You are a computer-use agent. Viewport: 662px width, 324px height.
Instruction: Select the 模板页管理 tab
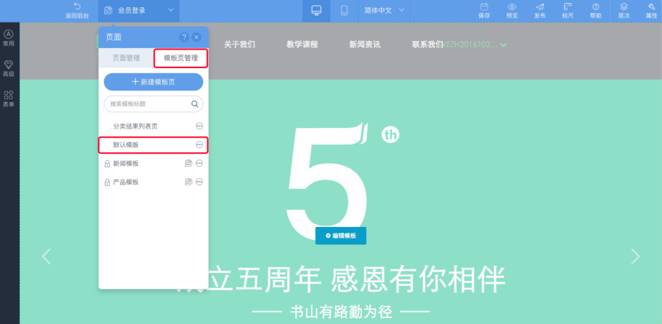[x=180, y=58]
